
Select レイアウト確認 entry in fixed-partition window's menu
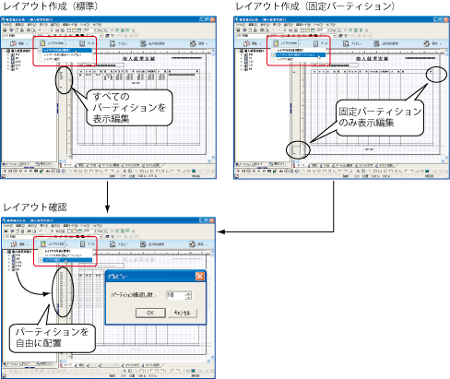(x=298, y=59)
